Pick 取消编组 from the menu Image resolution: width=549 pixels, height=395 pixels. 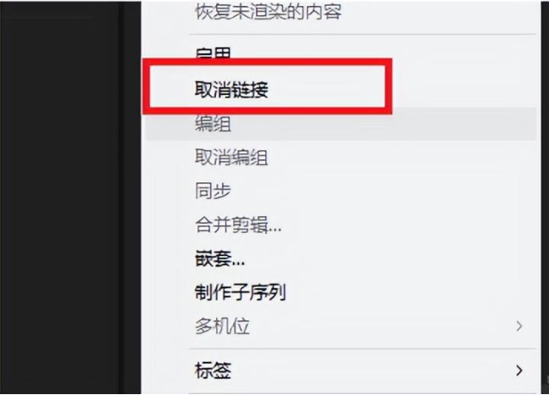point(231,157)
